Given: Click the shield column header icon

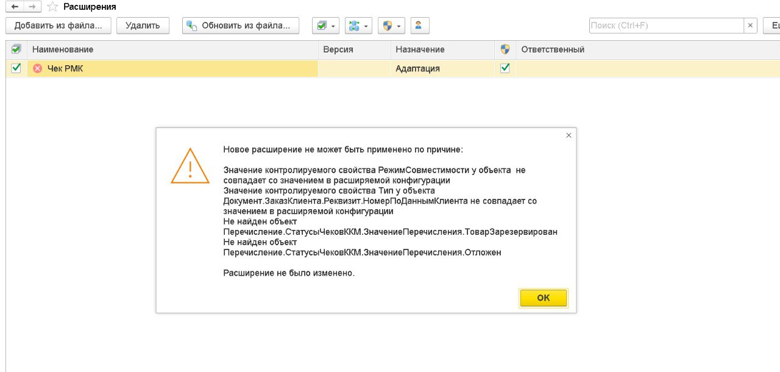Looking at the screenshot, I should click(505, 49).
